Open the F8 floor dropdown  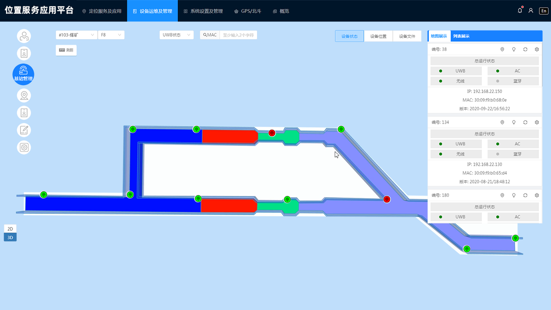[111, 35]
